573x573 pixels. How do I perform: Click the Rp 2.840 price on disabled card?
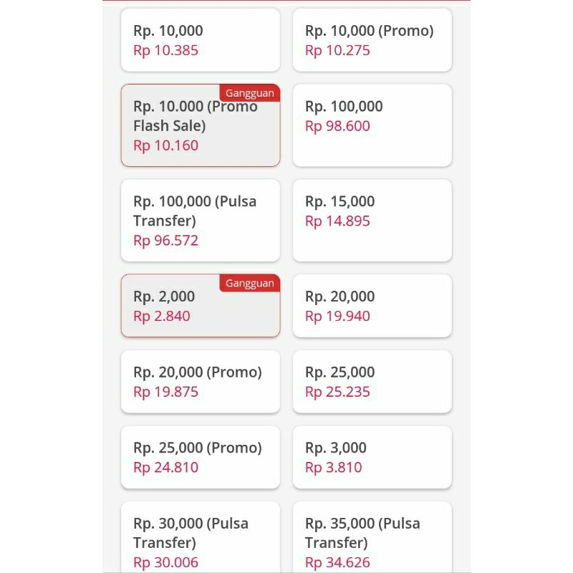point(162,316)
